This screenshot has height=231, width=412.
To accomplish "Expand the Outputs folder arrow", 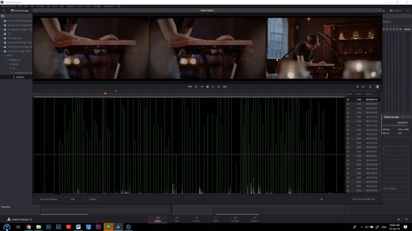I will pos(14,77).
